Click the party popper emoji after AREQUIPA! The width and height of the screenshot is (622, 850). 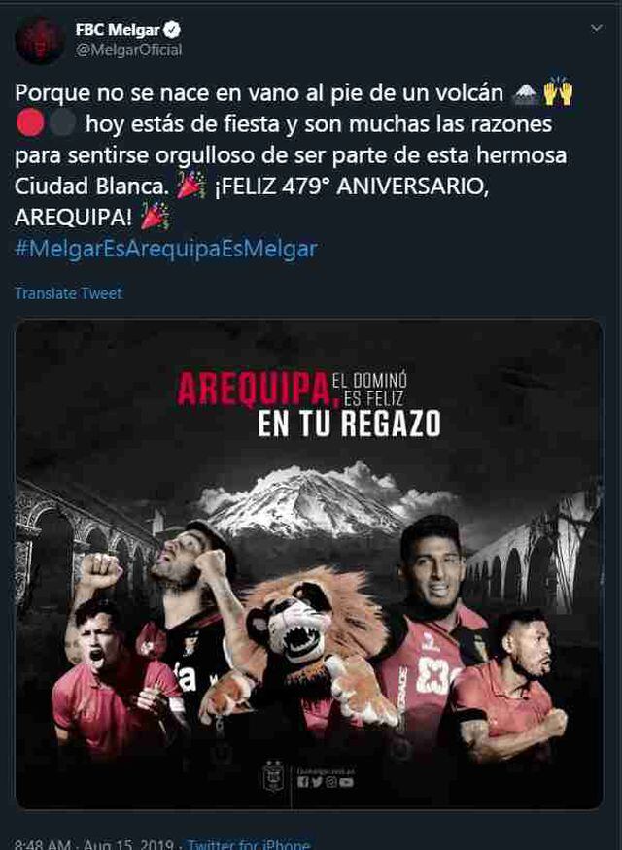click(x=155, y=217)
